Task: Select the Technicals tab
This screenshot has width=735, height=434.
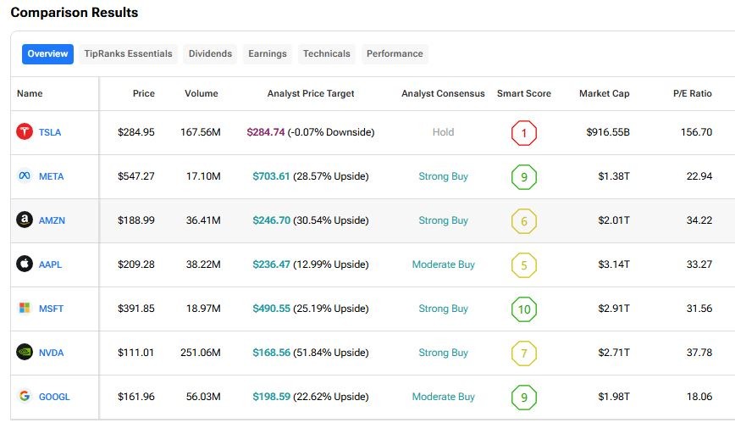Action: tap(326, 54)
